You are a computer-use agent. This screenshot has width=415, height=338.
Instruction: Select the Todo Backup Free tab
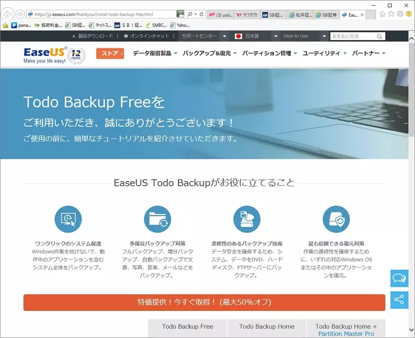(187, 329)
